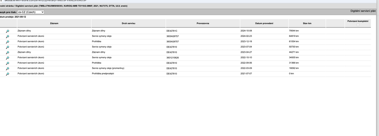
Task: Select mileage 31366 km
Action: pyautogui.click(x=294, y=63)
